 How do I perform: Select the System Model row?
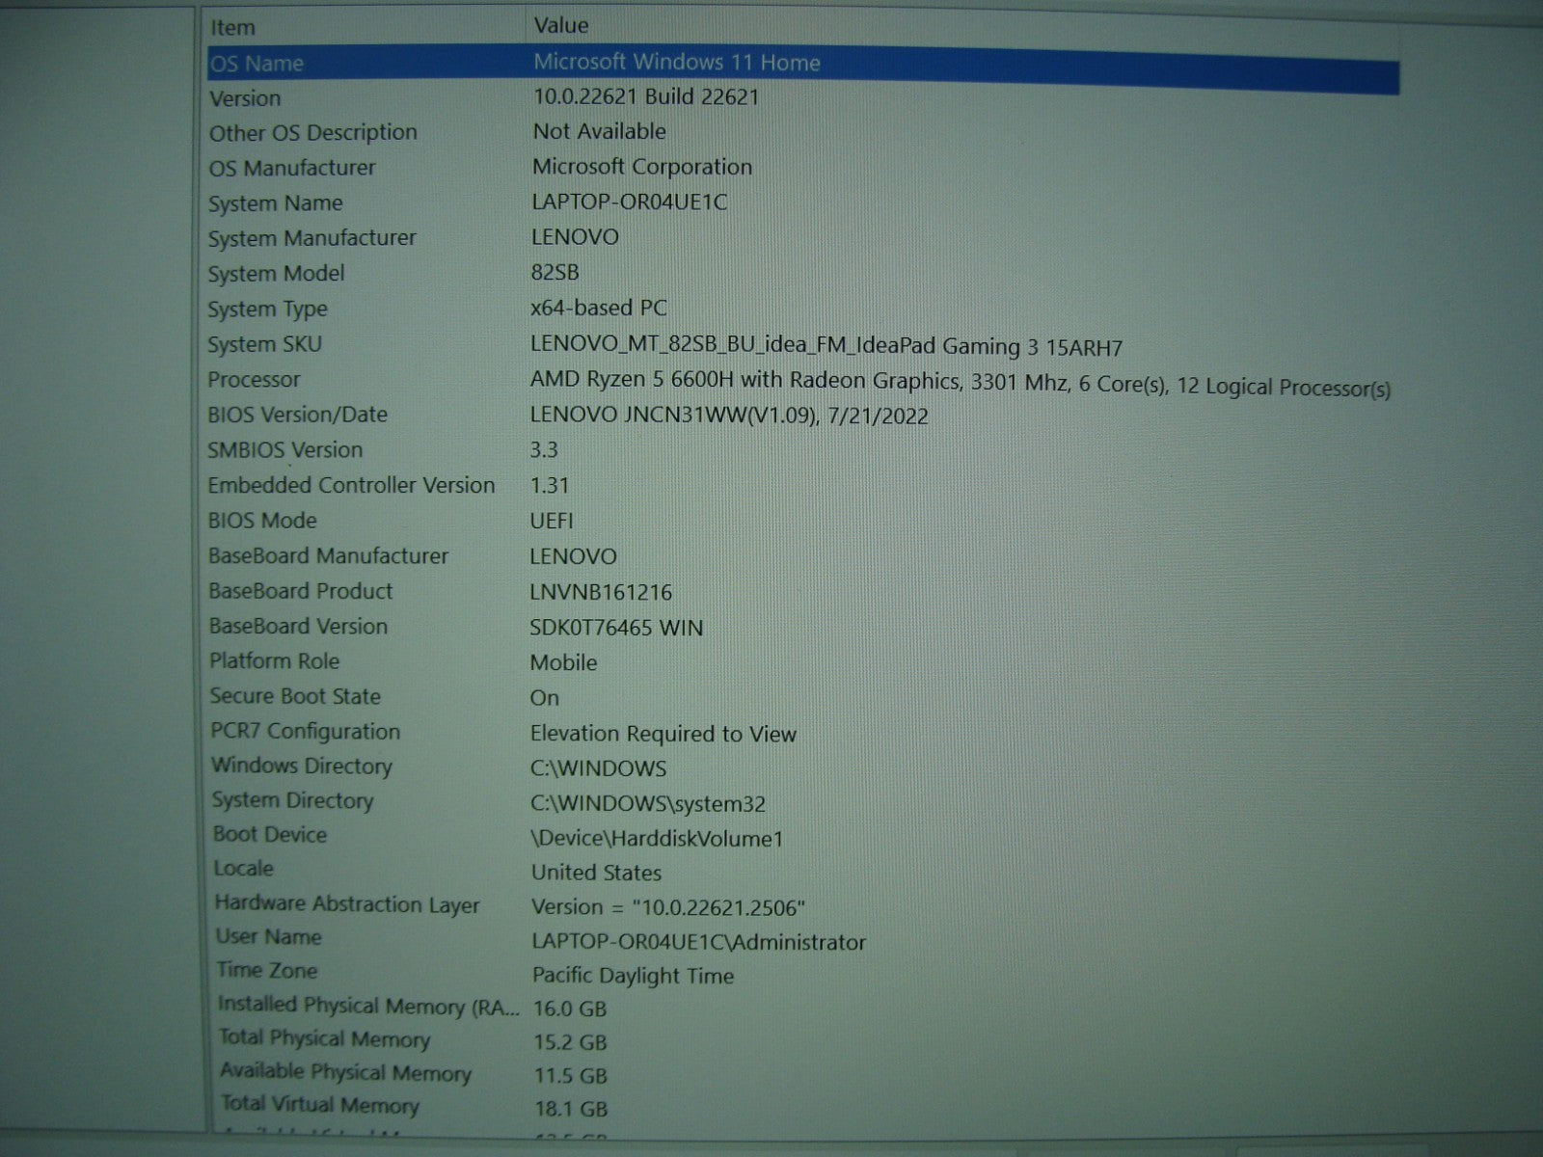coord(277,274)
